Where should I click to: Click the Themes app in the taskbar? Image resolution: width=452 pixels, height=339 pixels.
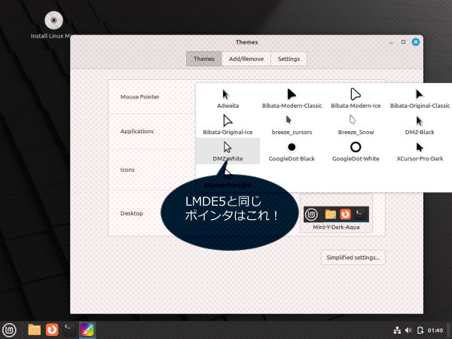tap(87, 330)
